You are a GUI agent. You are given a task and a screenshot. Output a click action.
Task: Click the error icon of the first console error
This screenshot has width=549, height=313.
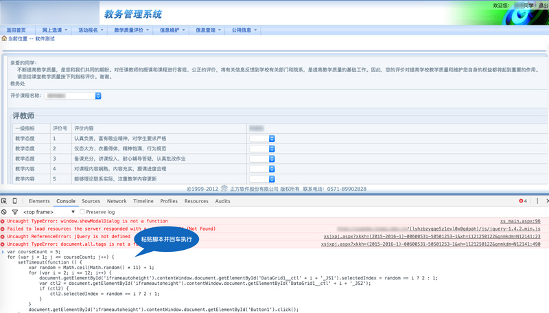tap(3, 222)
